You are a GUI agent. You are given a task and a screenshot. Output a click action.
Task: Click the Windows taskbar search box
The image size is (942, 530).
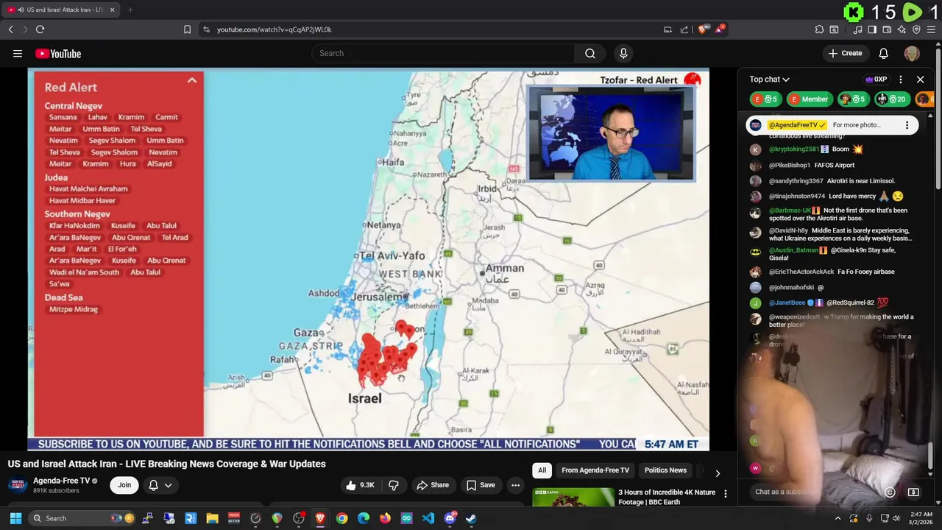82,518
